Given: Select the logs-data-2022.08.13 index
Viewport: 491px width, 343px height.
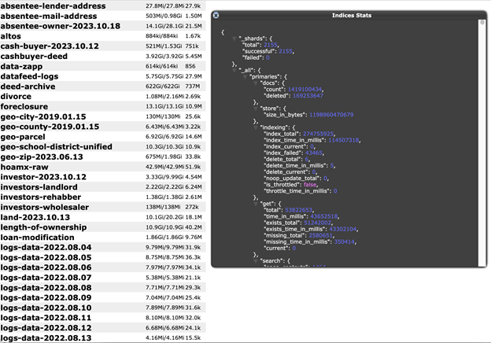Looking at the screenshot, I should (x=103, y=337).
